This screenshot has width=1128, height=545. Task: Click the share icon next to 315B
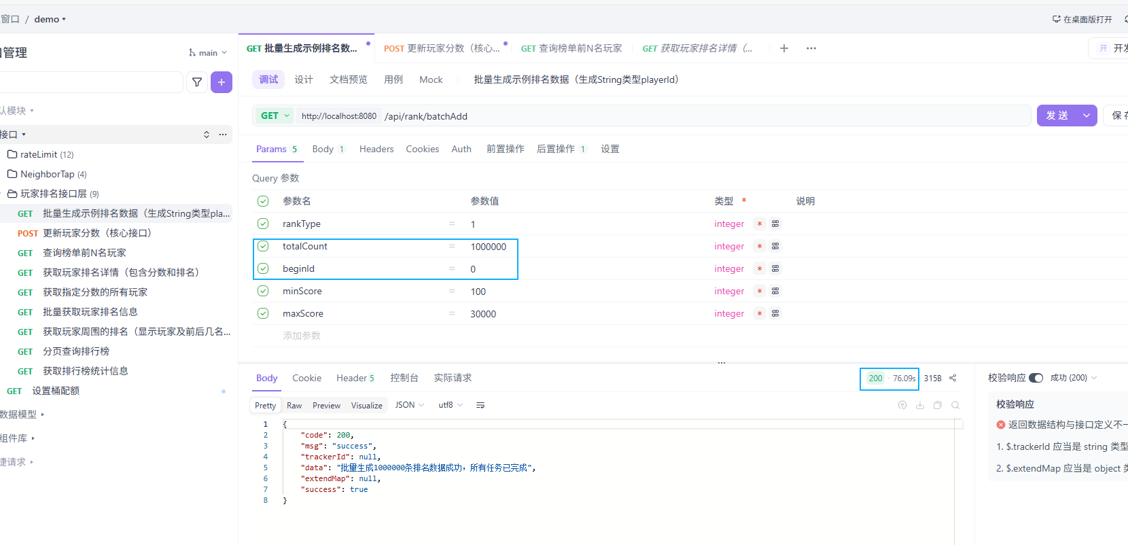953,378
